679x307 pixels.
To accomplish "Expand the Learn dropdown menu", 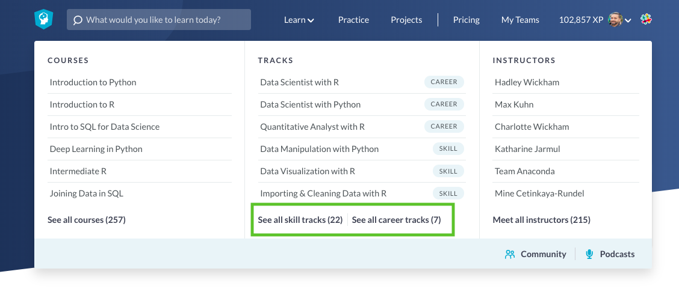I will [299, 20].
